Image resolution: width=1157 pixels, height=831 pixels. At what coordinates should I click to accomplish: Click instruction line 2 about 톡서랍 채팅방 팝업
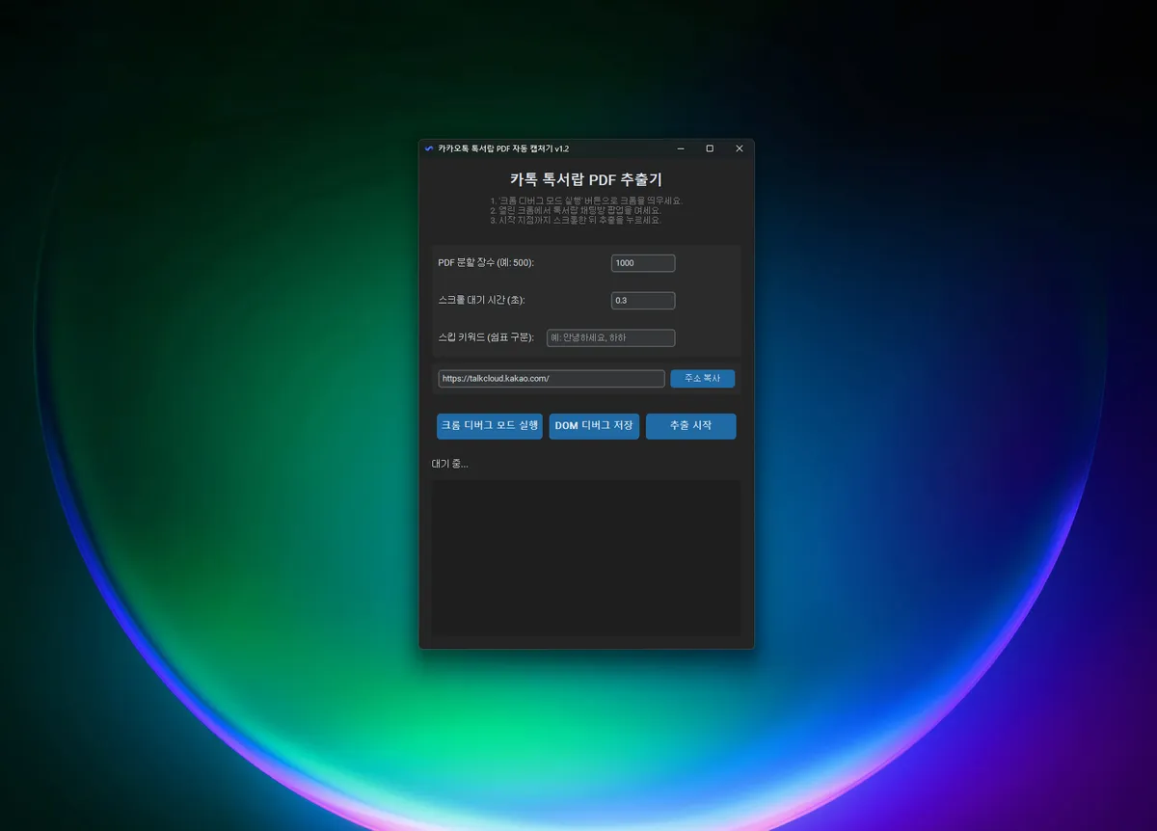click(x=576, y=210)
